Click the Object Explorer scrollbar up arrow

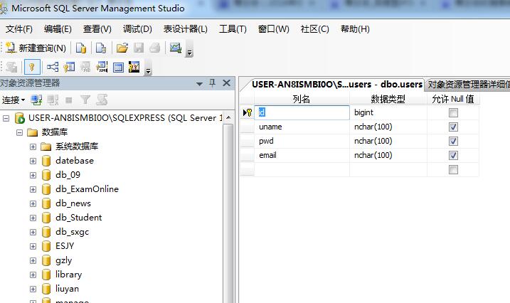click(x=228, y=117)
